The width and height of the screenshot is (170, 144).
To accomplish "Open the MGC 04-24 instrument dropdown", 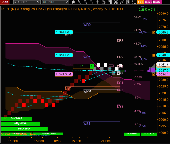I will point(27,2).
